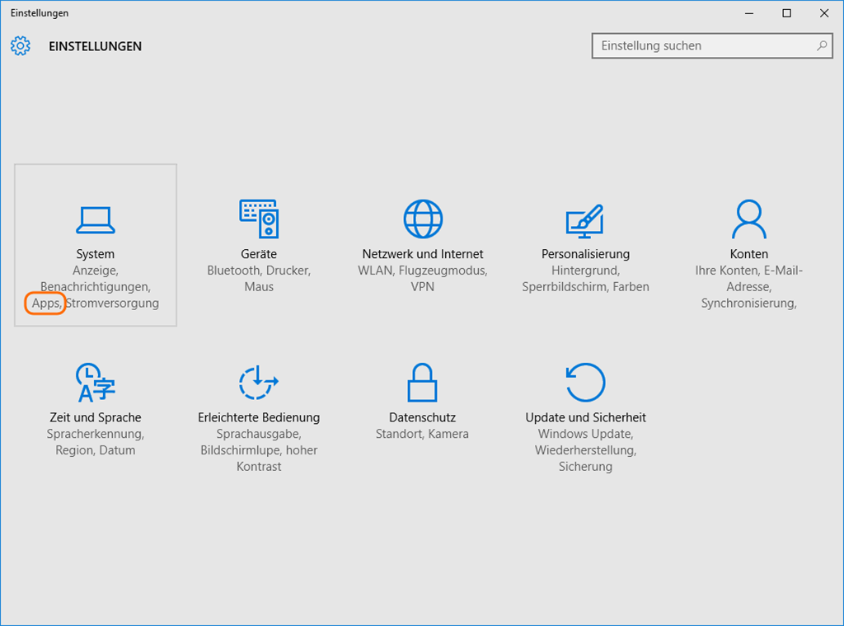Click the 'Update und Sicherheit' title text
Viewport: 844px width, 626px height.
585,417
